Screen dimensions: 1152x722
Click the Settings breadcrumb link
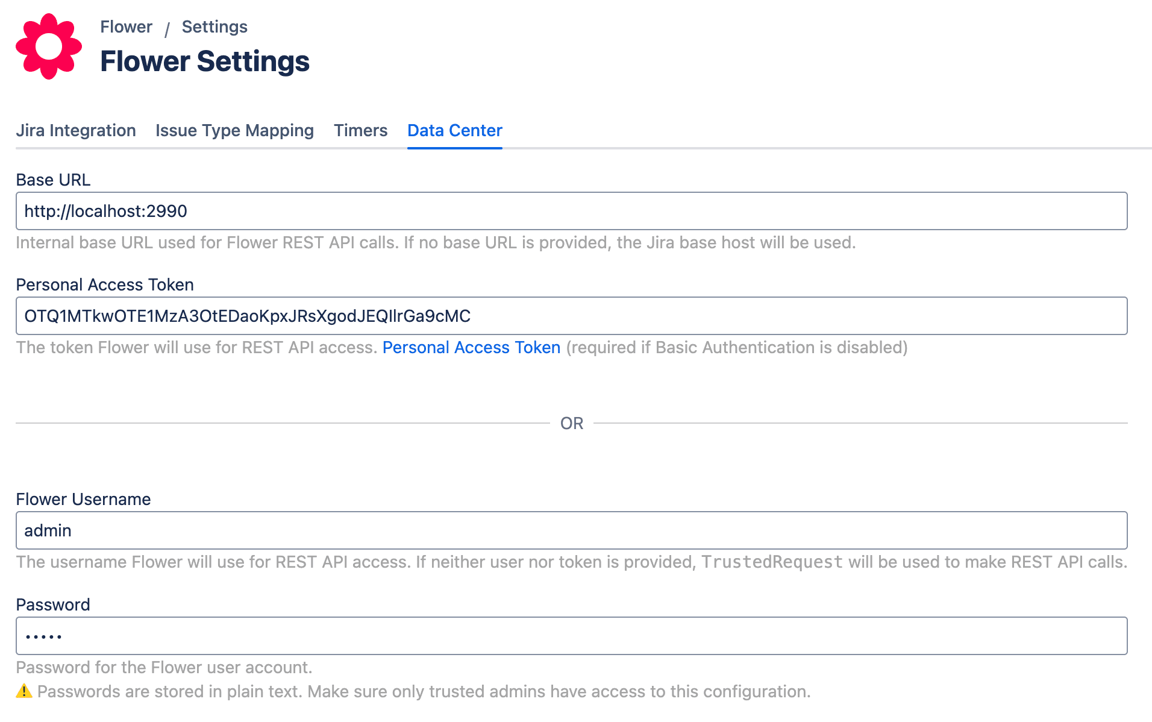coord(214,27)
